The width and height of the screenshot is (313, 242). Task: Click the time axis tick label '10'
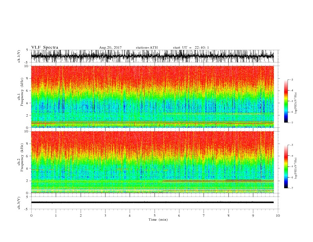click(278, 216)
